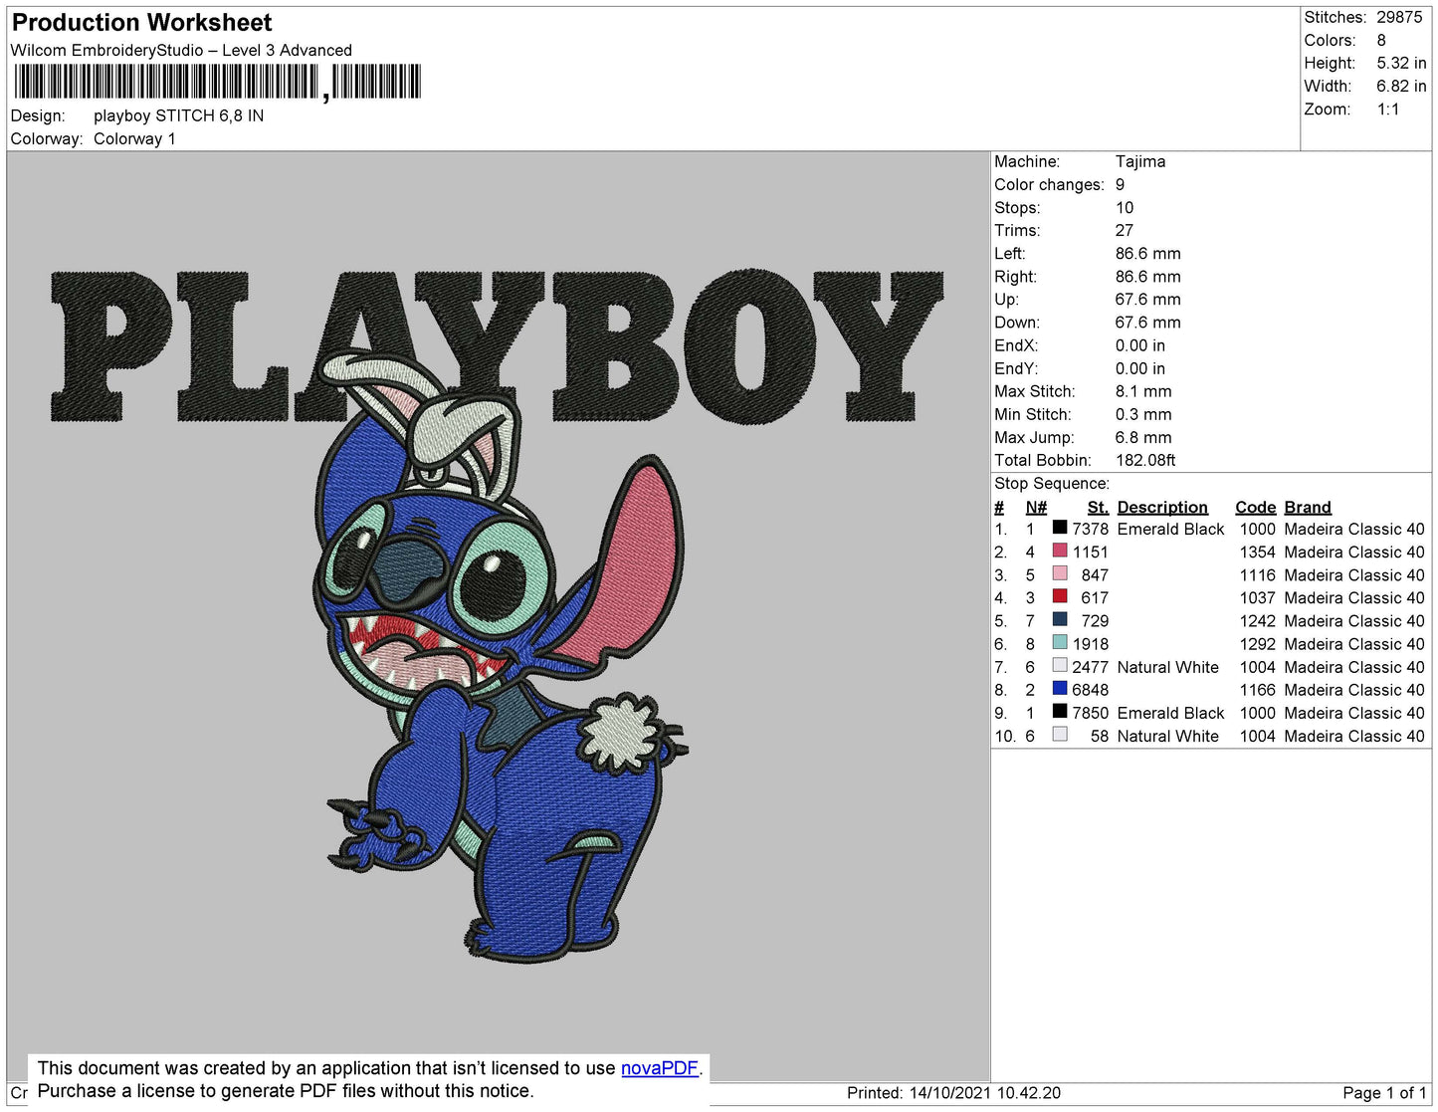This screenshot has width=1438, height=1112.
Task: Select the dark pink swatch for code 1354
Action: [1060, 552]
